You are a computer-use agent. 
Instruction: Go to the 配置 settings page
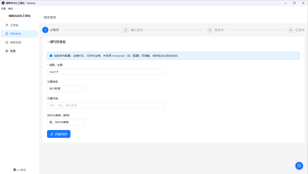click(20, 51)
